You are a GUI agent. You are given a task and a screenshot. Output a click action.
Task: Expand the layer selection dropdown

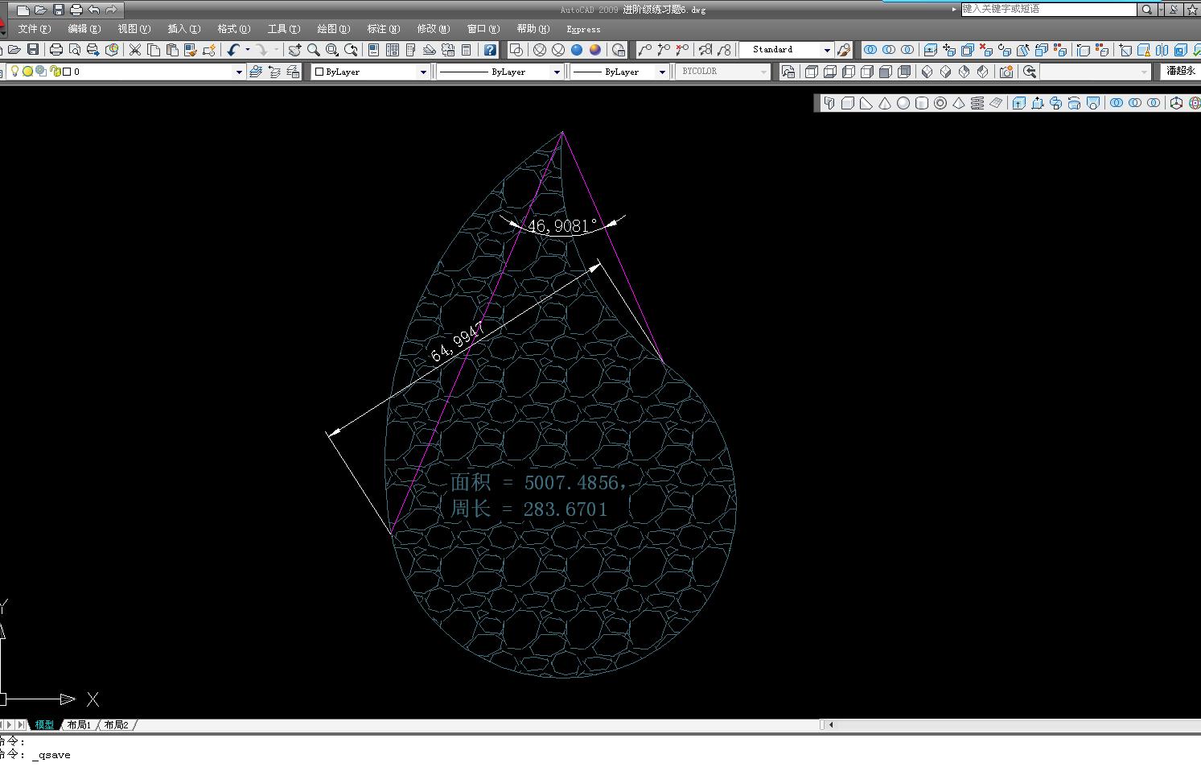pyautogui.click(x=238, y=72)
